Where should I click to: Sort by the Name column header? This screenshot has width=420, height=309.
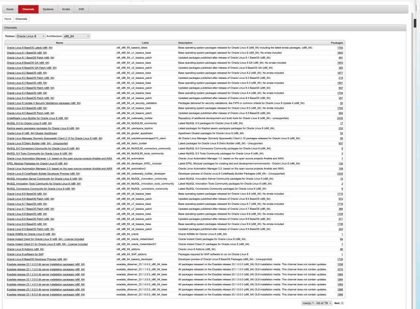(59, 43)
